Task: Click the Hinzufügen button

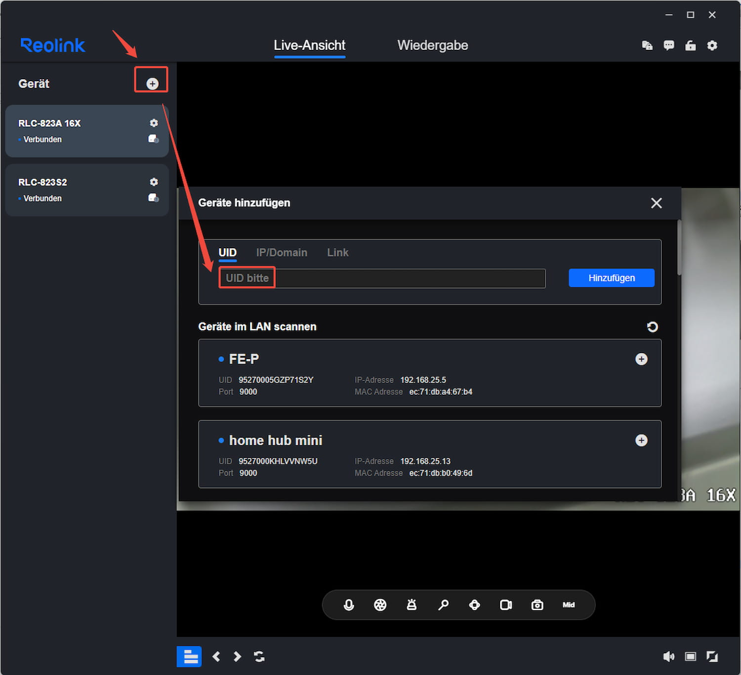Action: point(612,278)
